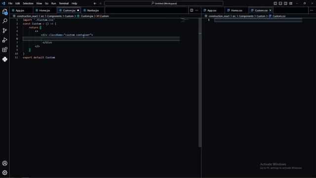Open the Run menu

(53, 3)
